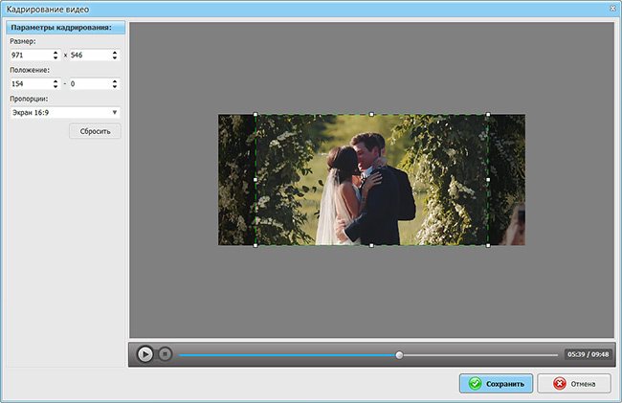Click the top-left crop corner handle

[x=255, y=115]
